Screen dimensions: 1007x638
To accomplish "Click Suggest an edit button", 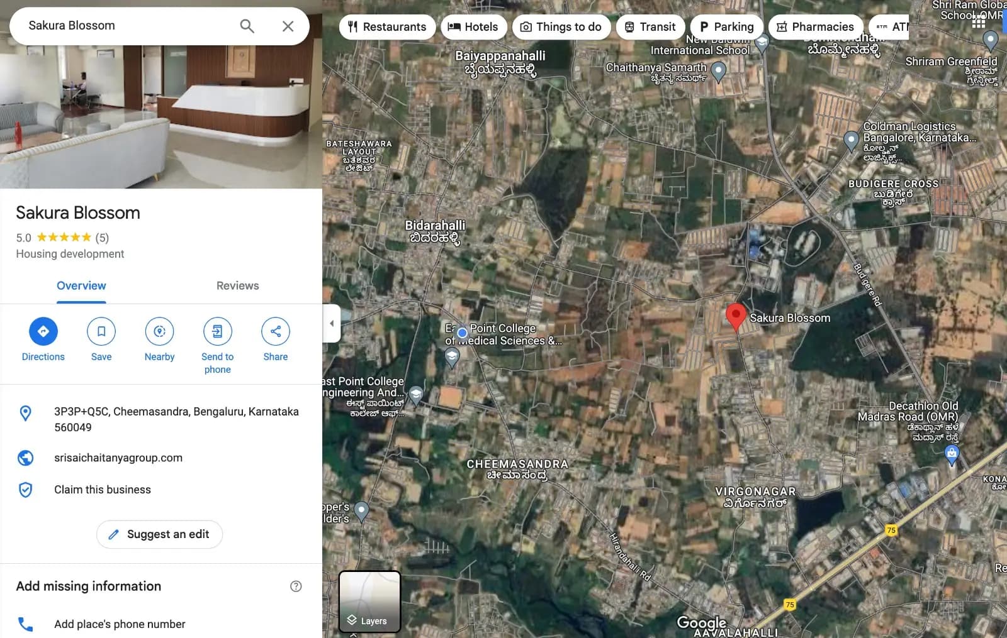I will [x=159, y=534].
